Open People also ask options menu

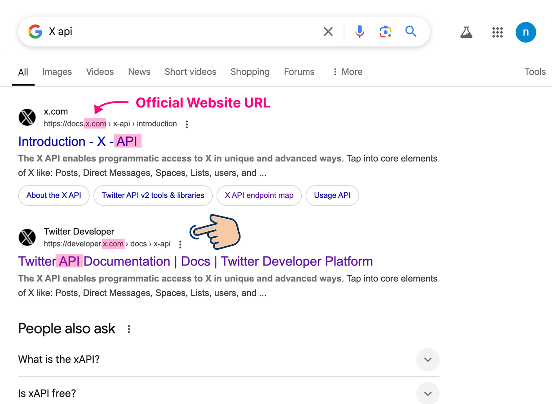click(x=129, y=329)
